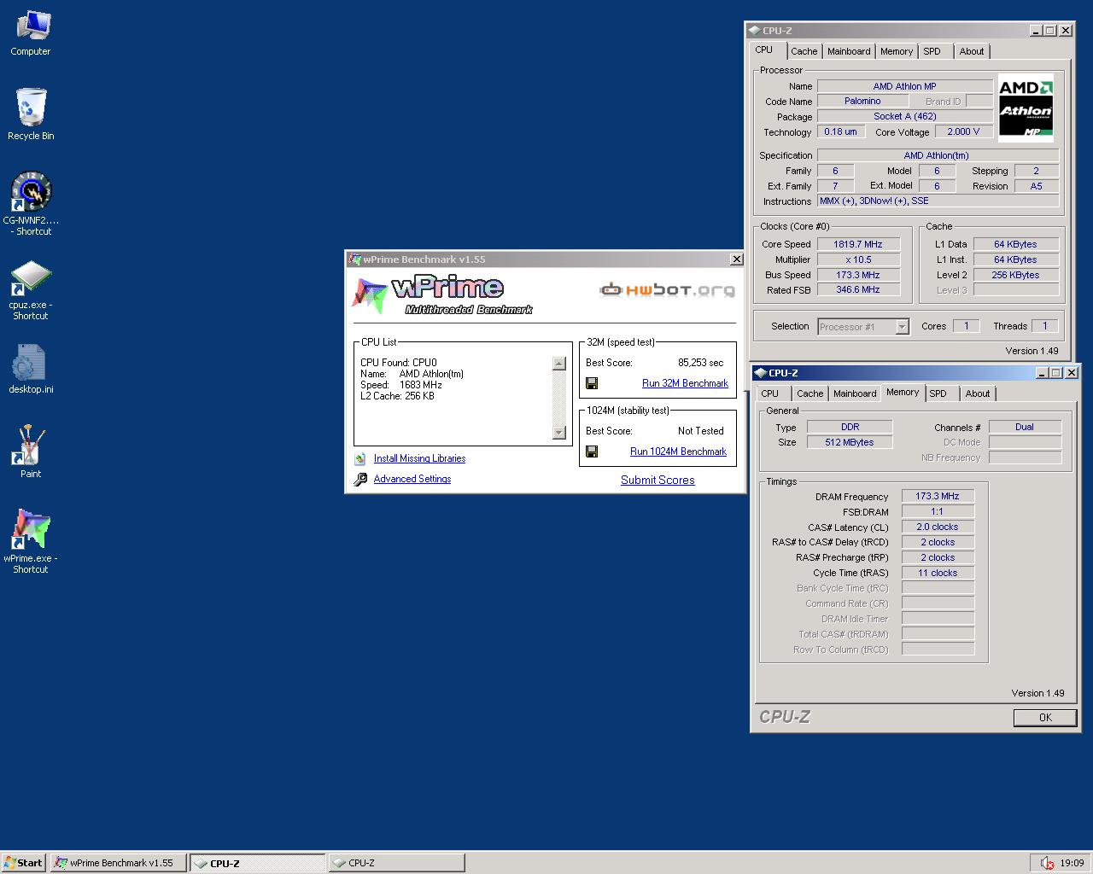Viewport: 1093px width, 874px height.
Task: Click the Core Voltage 2.000 V value
Action: [963, 131]
